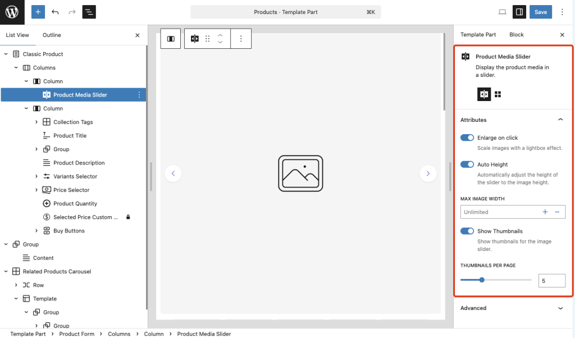The width and height of the screenshot is (575, 338).
Task: Toggle the document overview list icon
Action: (x=89, y=12)
